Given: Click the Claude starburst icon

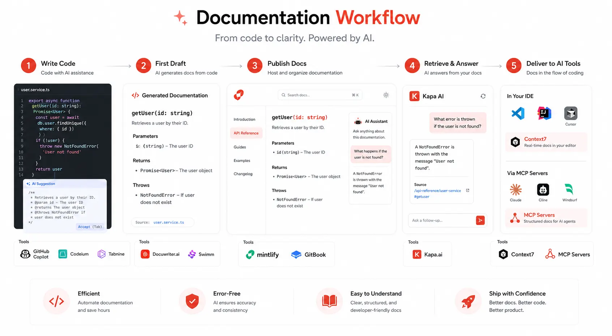Looking at the screenshot, I should click(515, 190).
